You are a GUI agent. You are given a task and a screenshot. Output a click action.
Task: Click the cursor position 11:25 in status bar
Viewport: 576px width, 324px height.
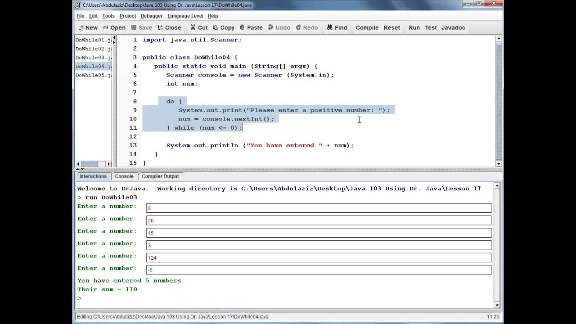pyautogui.click(x=493, y=317)
